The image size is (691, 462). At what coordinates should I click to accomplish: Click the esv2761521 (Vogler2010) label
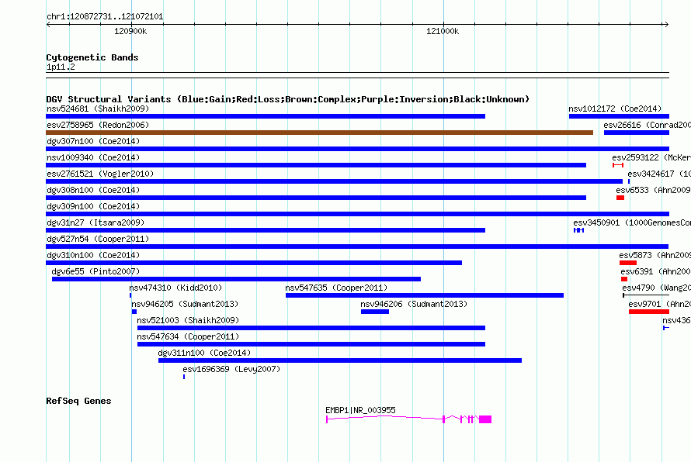pos(100,174)
